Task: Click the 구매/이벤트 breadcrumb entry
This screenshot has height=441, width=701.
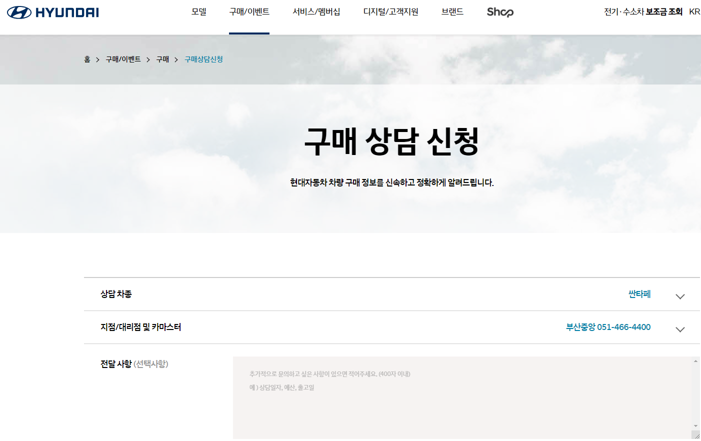Action: 122,59
